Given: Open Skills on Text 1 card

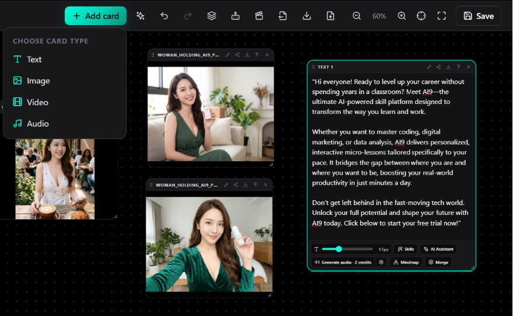Looking at the screenshot, I should pos(406,249).
